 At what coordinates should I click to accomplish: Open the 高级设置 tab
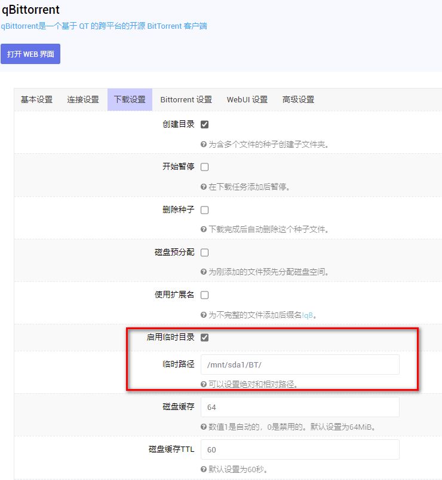click(x=299, y=99)
